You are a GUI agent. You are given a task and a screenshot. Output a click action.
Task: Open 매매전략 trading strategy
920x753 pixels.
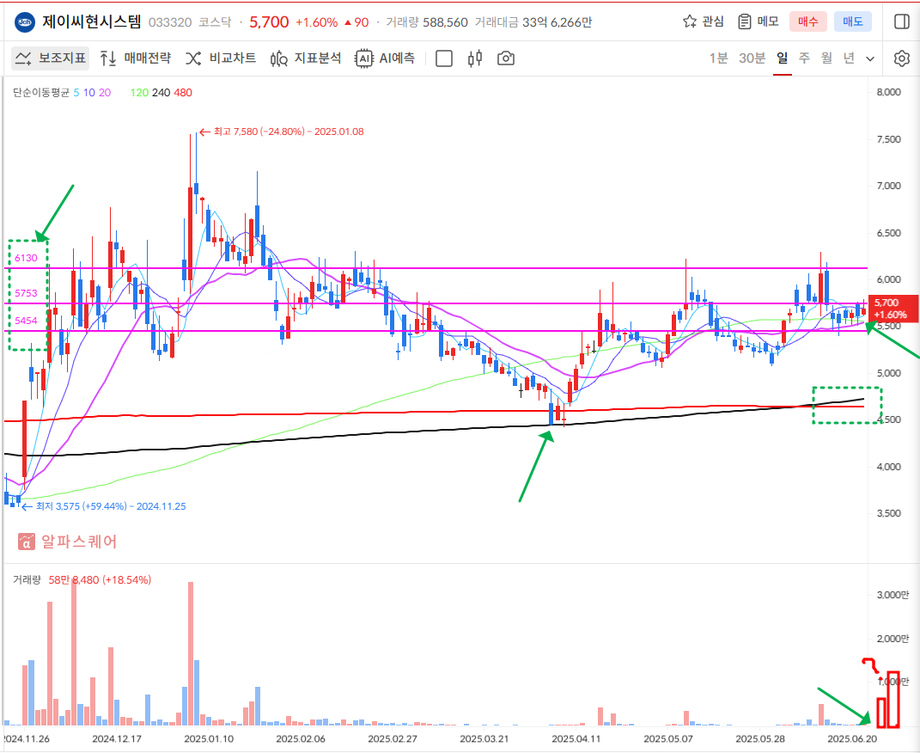136,58
